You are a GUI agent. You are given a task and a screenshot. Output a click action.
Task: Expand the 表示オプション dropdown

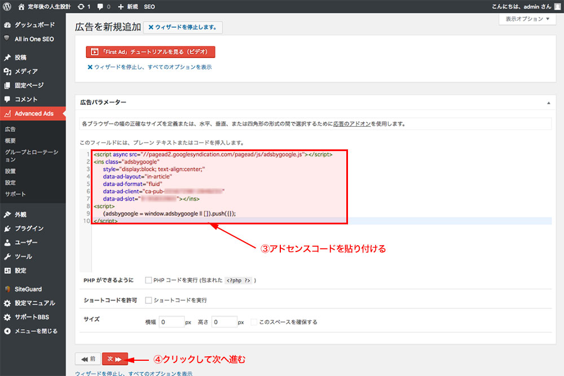(x=527, y=19)
